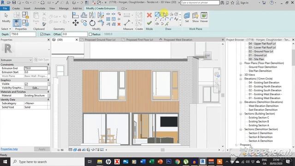This screenshot has width=295, height=166.
Task: Choose the Circle draw tool
Action: click(176, 14)
